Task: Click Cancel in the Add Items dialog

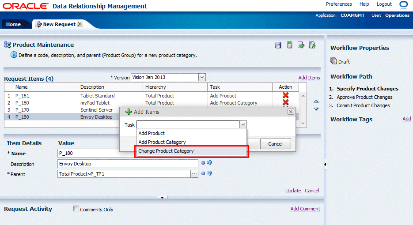Action: pyautogui.click(x=275, y=144)
